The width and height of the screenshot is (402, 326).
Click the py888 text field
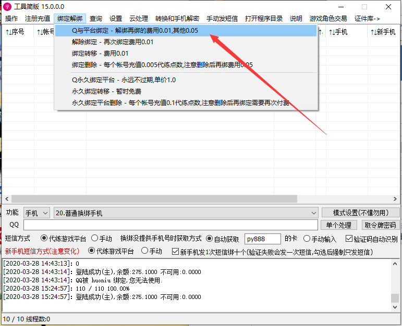(x=263, y=239)
